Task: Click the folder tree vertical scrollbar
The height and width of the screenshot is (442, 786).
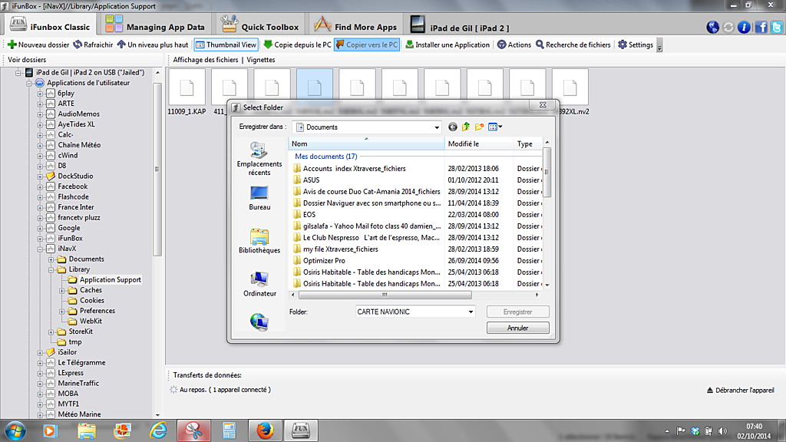Action: coord(157,170)
